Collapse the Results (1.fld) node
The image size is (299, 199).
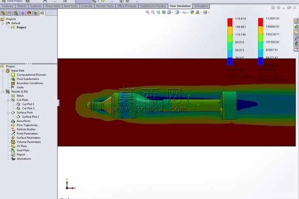(x=3, y=92)
